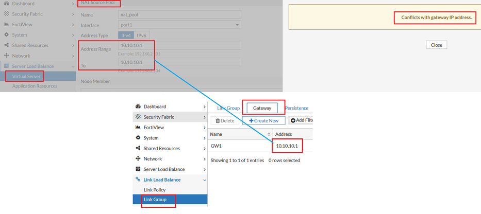Open Virtual Server in the upper sidebar
Image resolution: width=481 pixels, height=214 pixels.
pyautogui.click(x=26, y=76)
